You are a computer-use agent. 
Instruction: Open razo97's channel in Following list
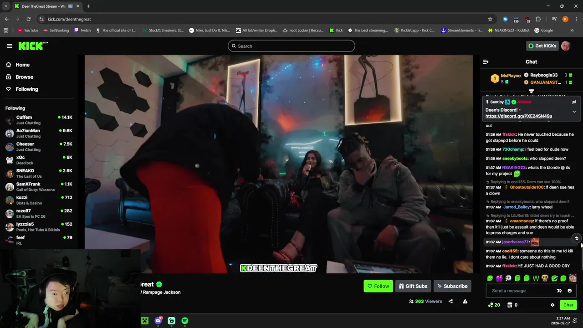click(x=39, y=213)
